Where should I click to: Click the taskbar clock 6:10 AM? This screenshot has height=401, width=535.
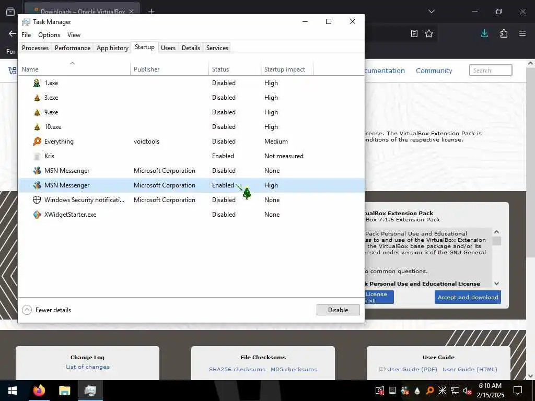[490, 386]
